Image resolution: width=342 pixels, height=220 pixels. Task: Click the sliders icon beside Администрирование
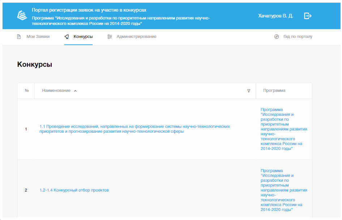[x=110, y=36]
